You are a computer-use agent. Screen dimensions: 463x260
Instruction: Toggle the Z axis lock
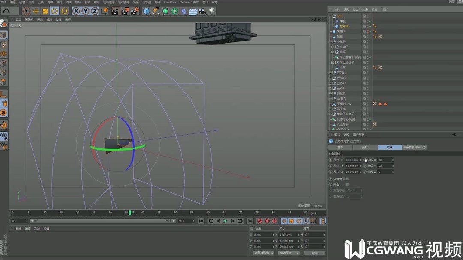(x=95, y=11)
